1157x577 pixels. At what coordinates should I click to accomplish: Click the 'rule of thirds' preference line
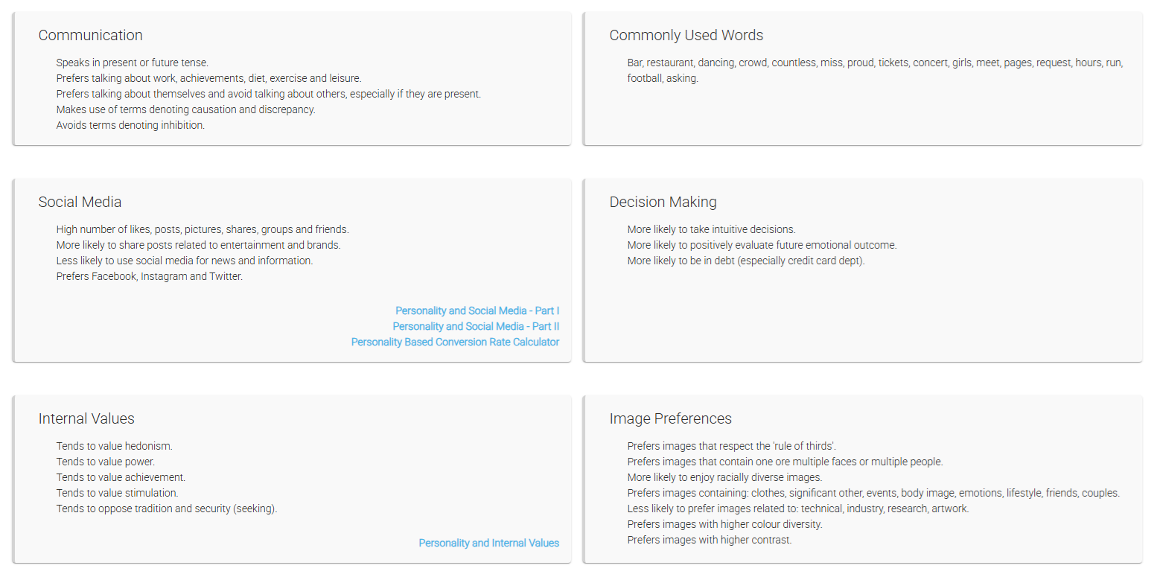[x=732, y=446]
